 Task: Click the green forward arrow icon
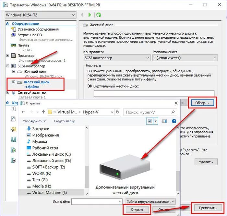(90, 15)
